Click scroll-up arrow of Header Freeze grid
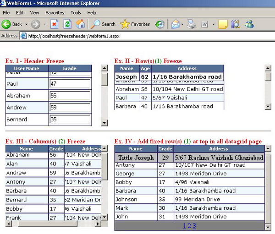 pos(104,68)
